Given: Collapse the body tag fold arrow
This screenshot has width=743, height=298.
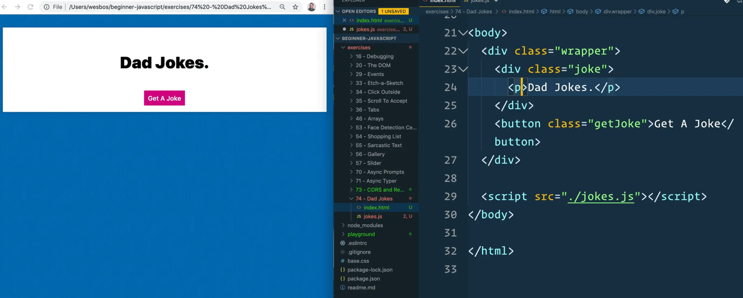Looking at the screenshot, I should [463, 33].
